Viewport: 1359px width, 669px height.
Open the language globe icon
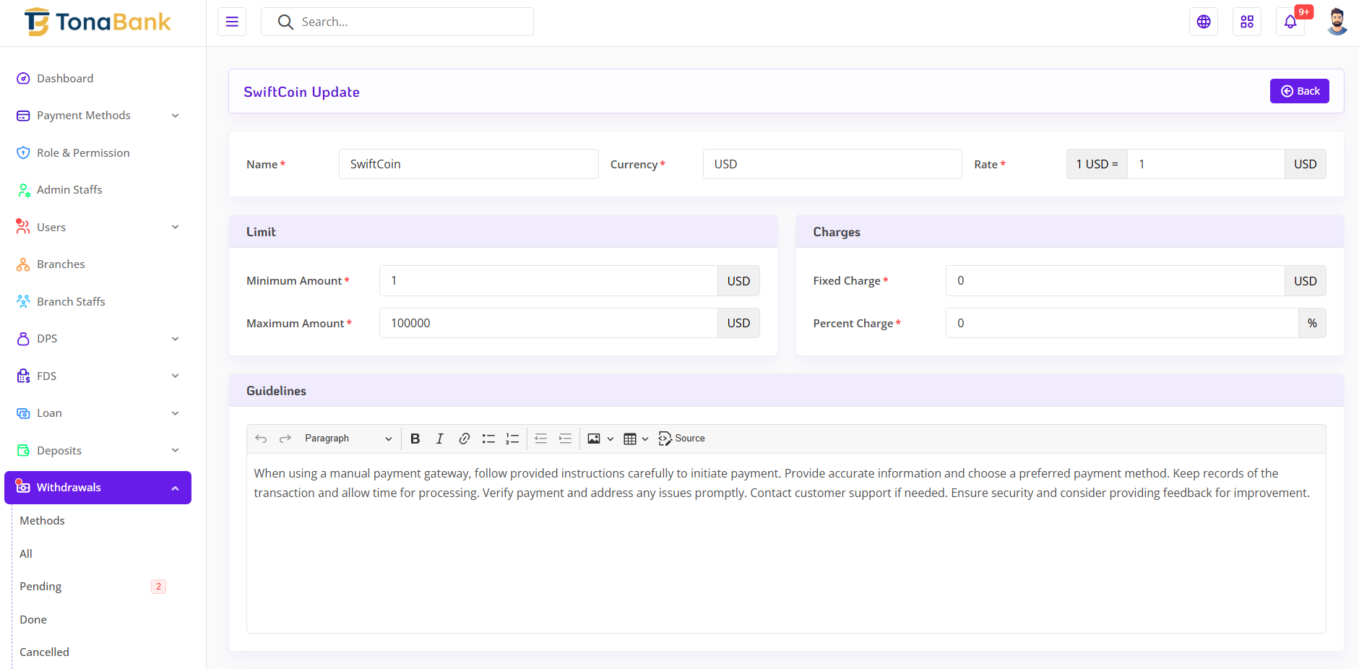[1204, 22]
